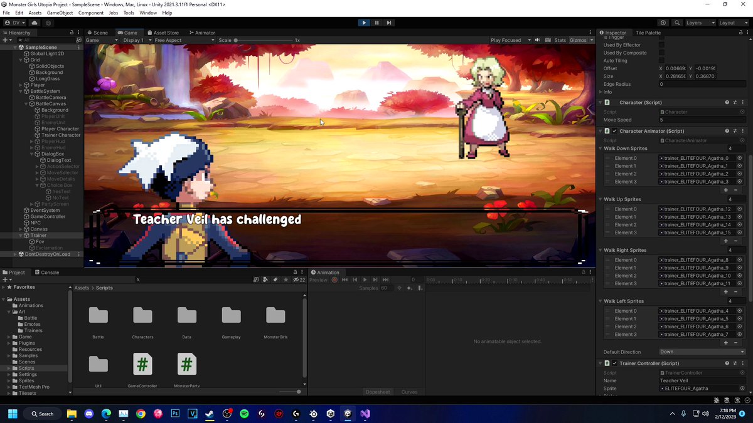
Task: Adjust the Game view Scale slider
Action: click(264, 40)
